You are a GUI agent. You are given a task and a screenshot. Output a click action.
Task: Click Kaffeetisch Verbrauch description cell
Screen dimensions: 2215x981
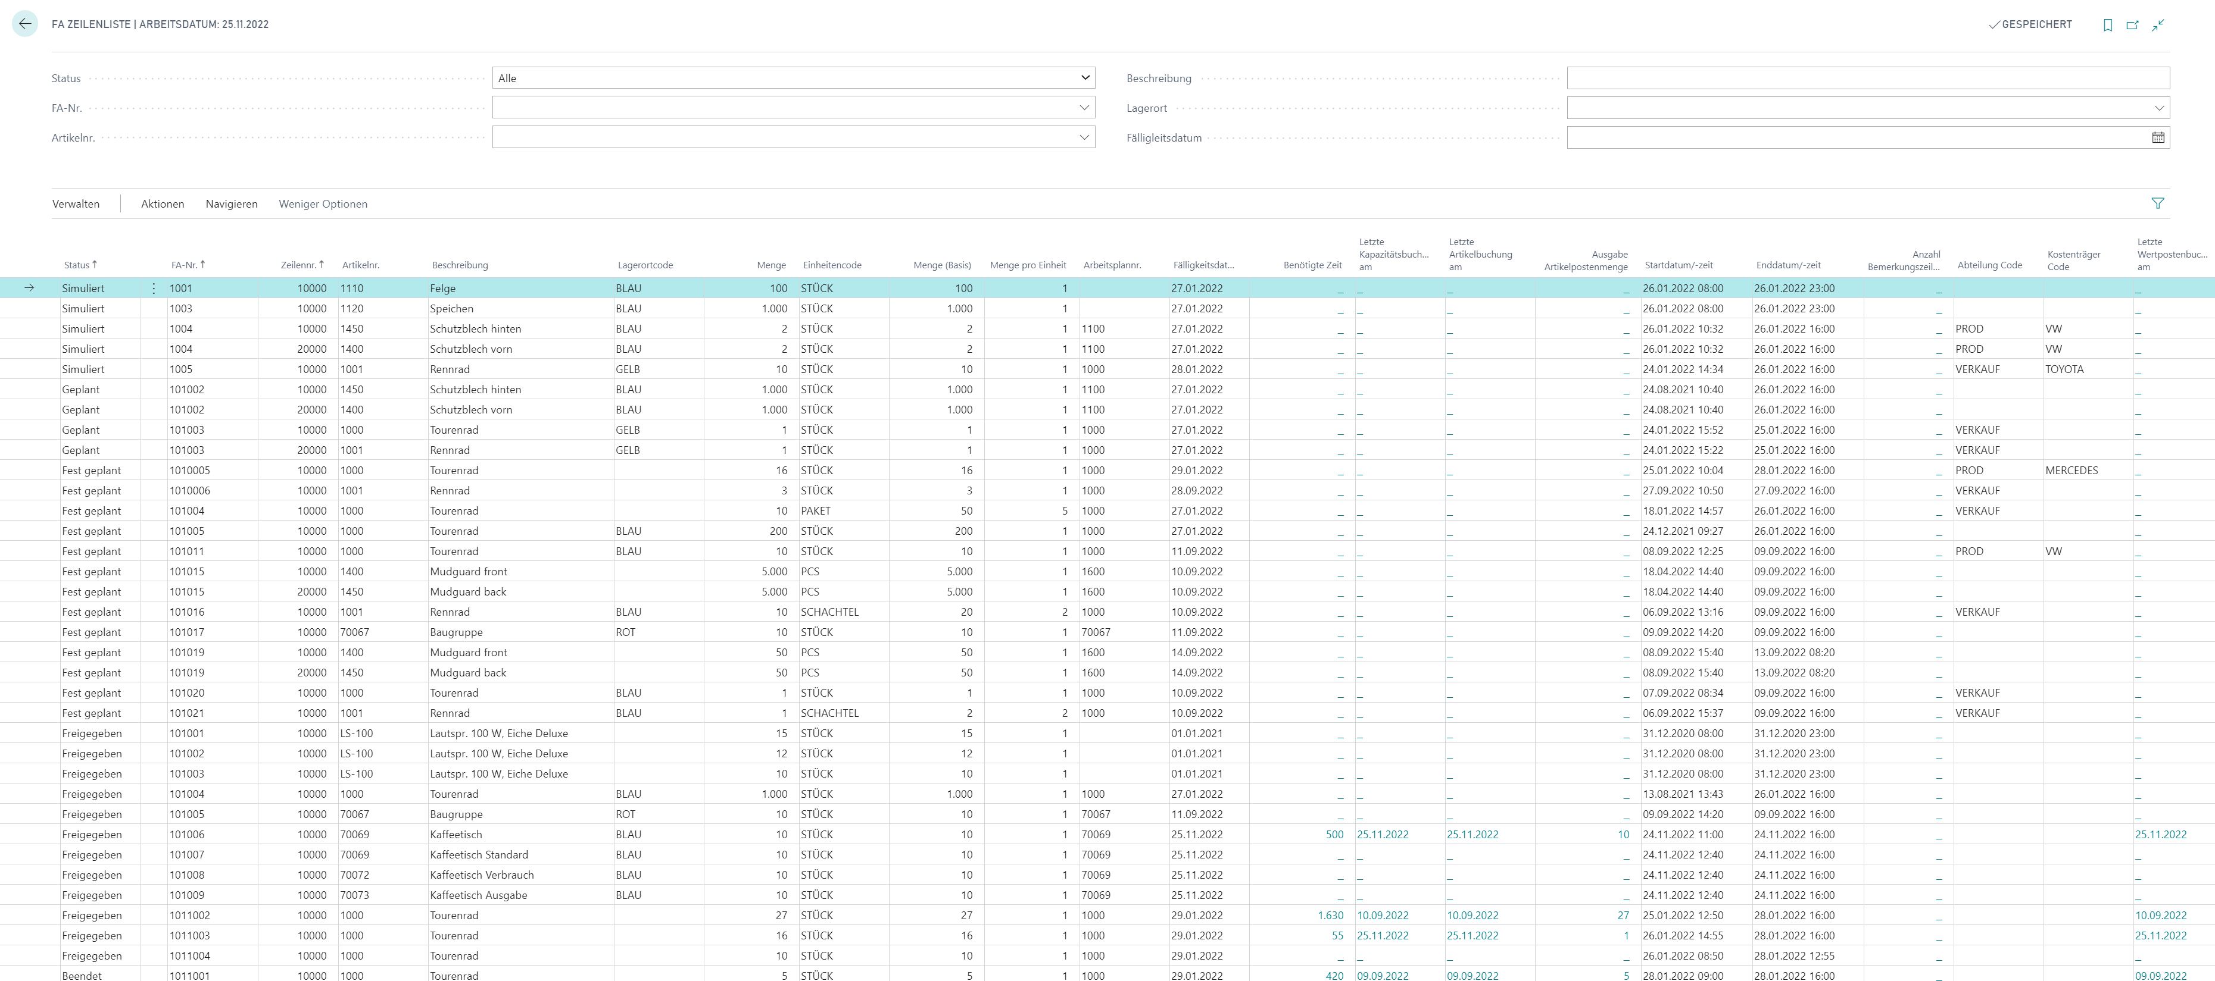click(521, 875)
